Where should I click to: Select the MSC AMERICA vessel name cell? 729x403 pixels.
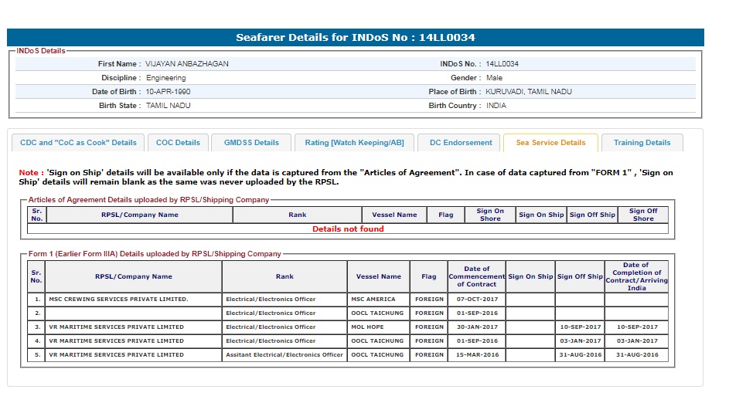(x=373, y=300)
